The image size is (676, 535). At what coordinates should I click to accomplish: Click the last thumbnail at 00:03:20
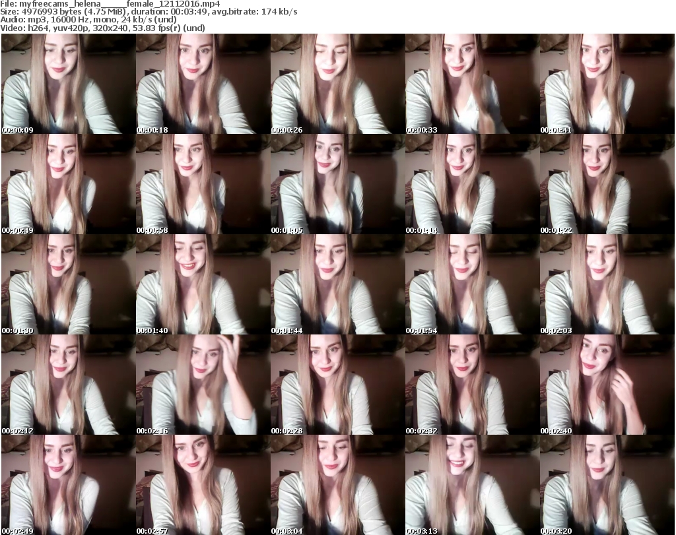point(607,485)
